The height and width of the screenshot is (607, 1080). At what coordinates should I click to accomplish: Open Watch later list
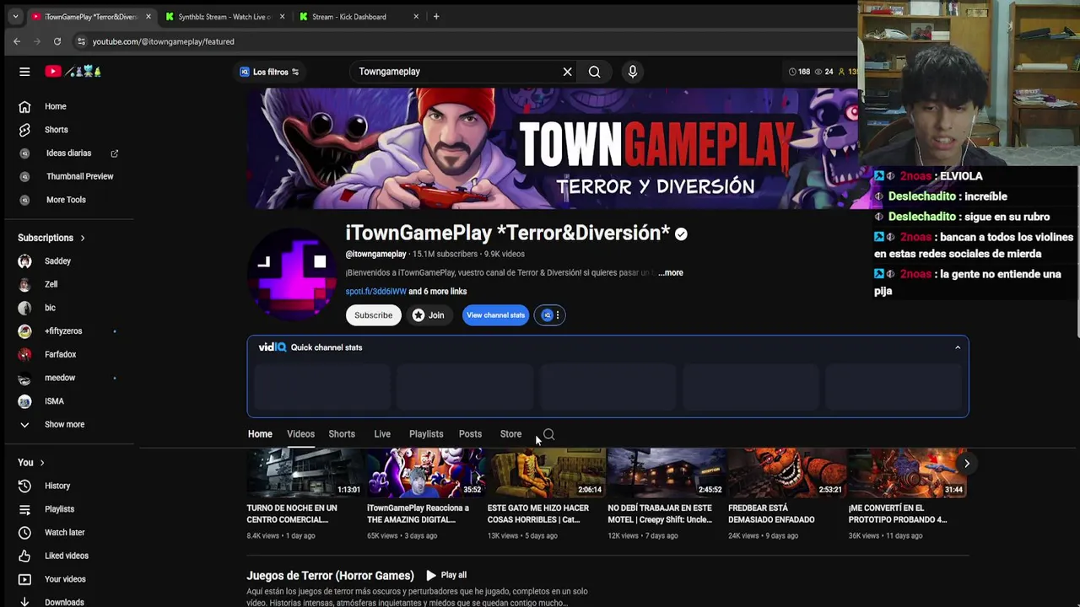point(64,533)
